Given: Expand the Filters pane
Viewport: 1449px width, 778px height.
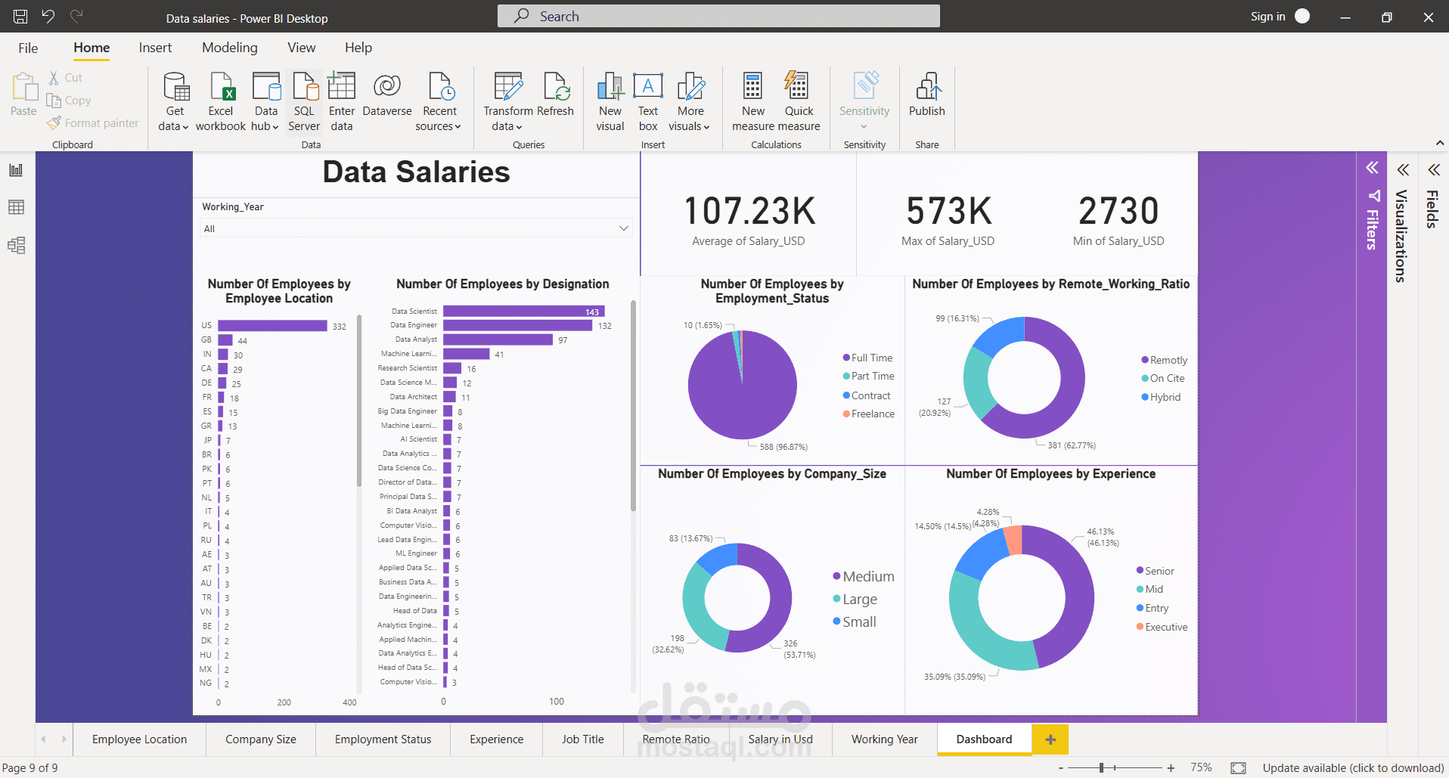Looking at the screenshot, I should pyautogui.click(x=1372, y=168).
